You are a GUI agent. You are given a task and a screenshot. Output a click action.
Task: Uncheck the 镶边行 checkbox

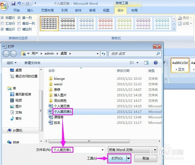(2, 29)
